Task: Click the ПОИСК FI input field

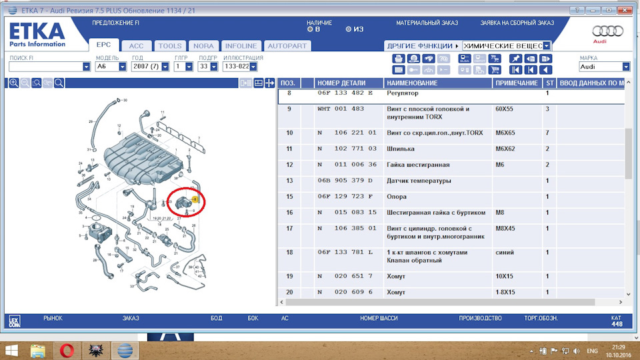Action: [46, 67]
